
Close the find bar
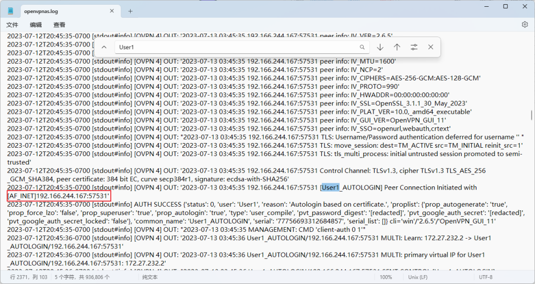point(431,47)
